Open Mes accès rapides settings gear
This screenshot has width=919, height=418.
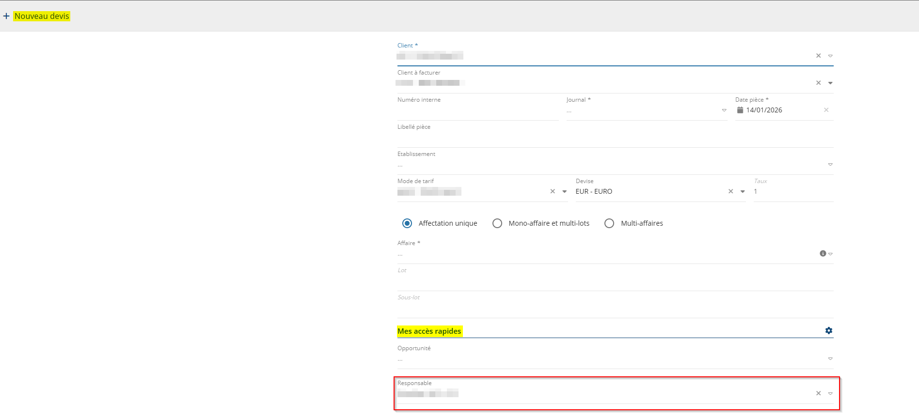click(x=828, y=330)
